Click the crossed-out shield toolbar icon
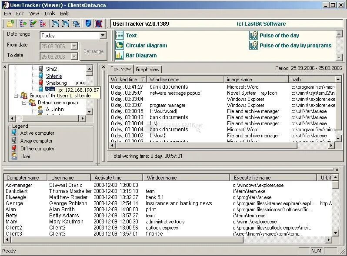Screen dimensions: 347x256 99,23
